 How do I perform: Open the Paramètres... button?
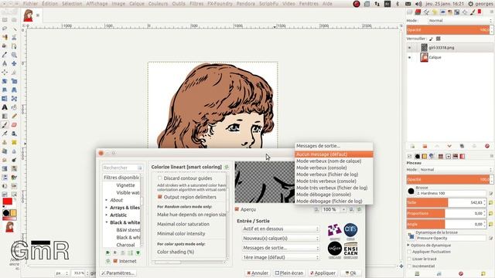pyautogui.click(x=118, y=273)
